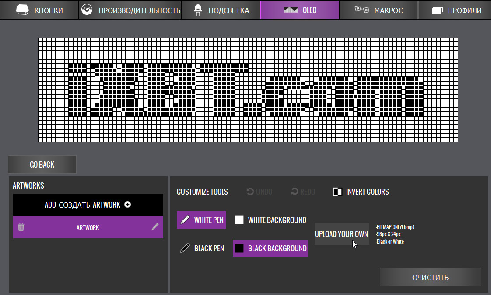This screenshot has height=295, width=491.
Task: Go to the Макрос tab
Action: pyautogui.click(x=379, y=10)
